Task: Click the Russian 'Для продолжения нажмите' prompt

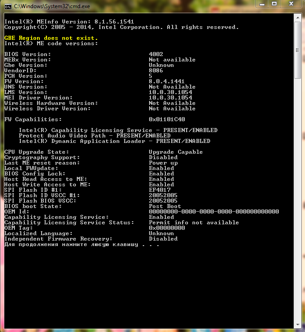Action: (x=82, y=245)
